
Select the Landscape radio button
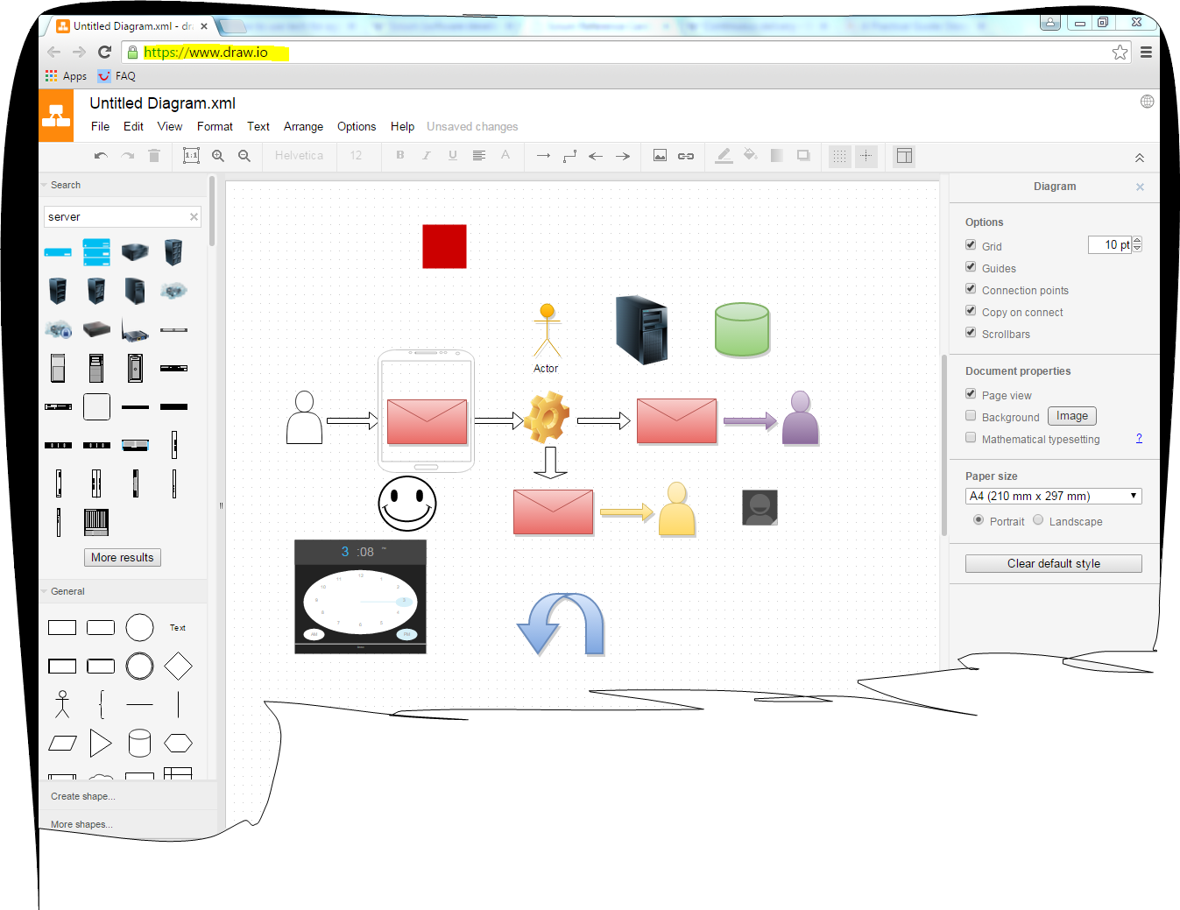pyautogui.click(x=1038, y=520)
